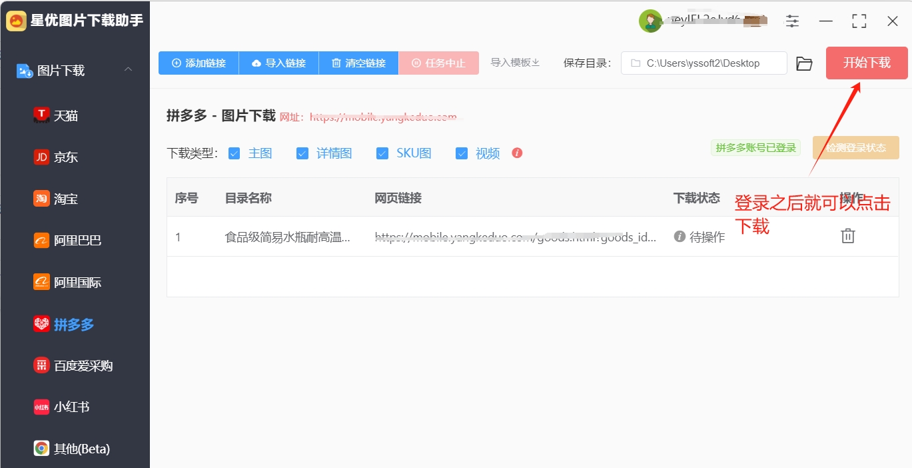The width and height of the screenshot is (912, 468).
Task: Click the red info icon beside 视频
Action: tap(517, 153)
